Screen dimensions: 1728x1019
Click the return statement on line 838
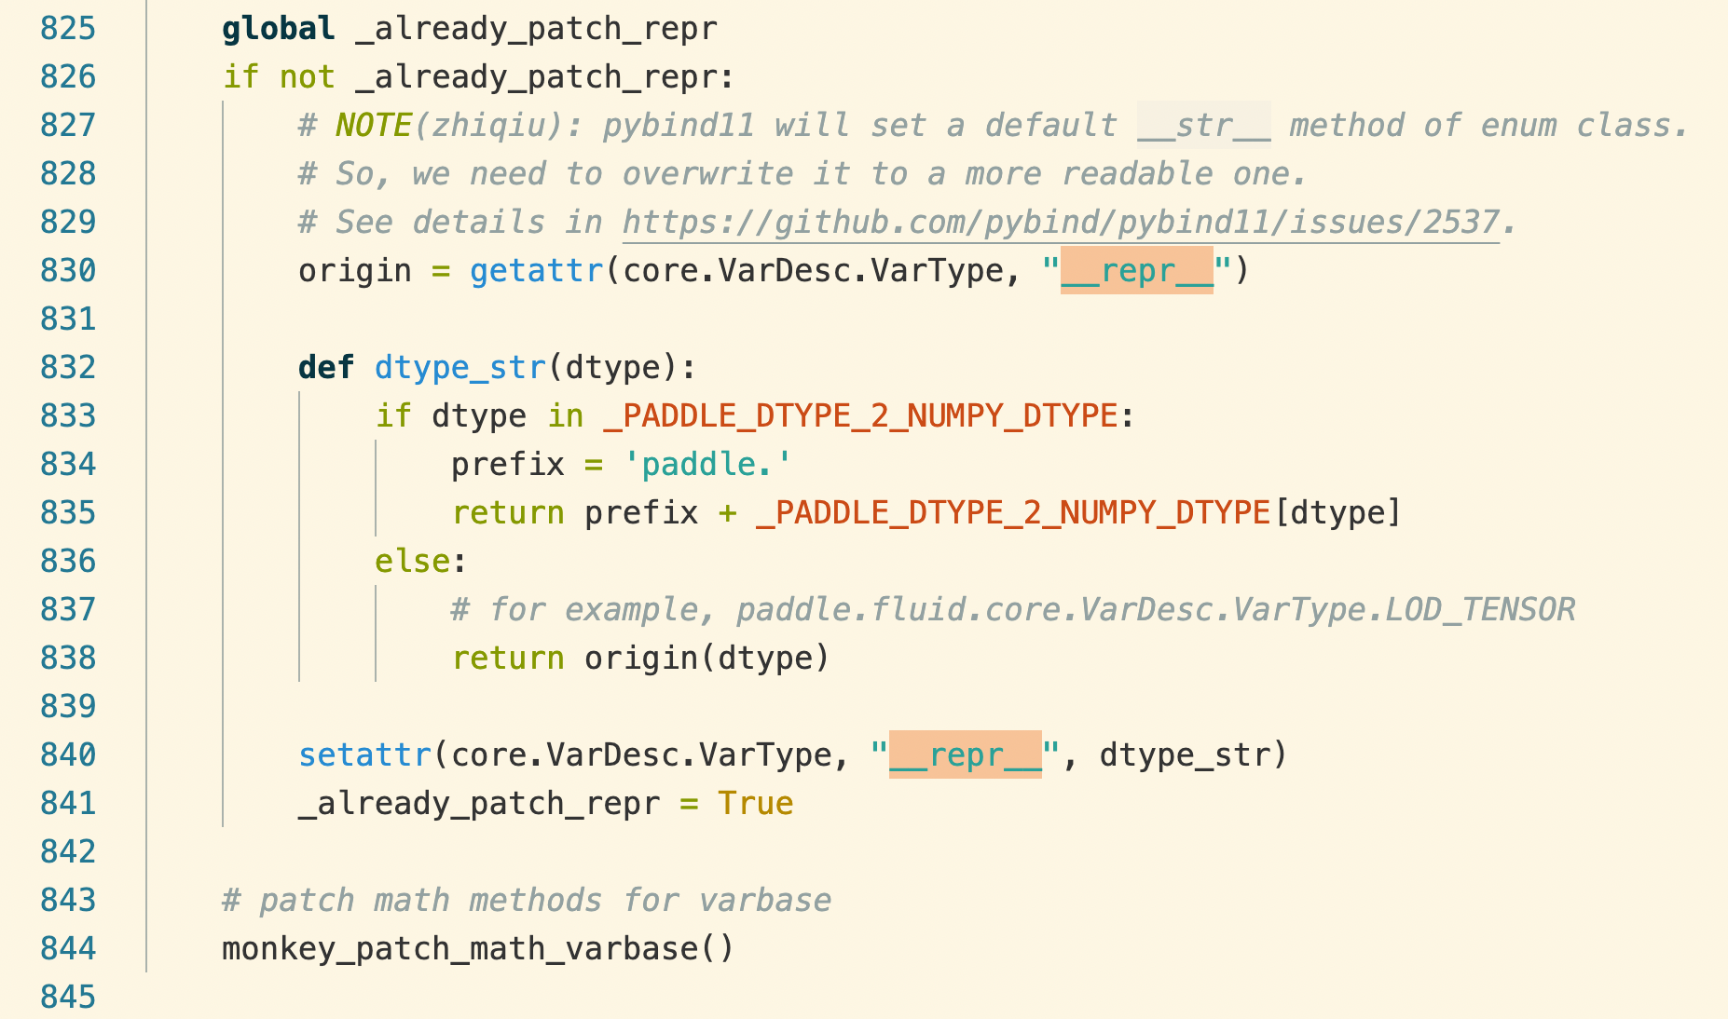(506, 658)
